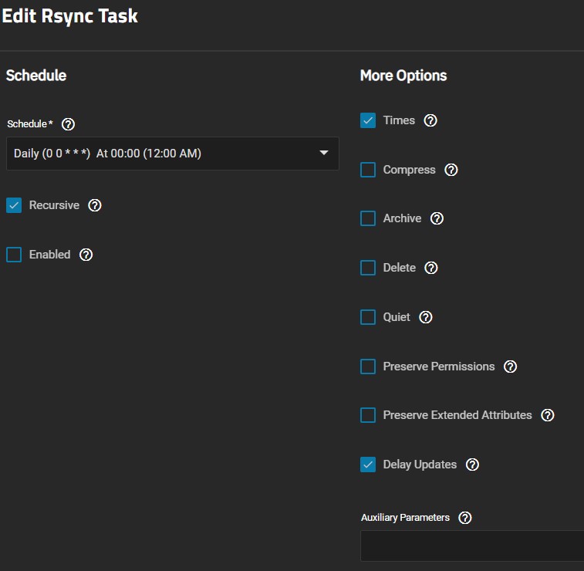Screen dimensions: 584x571
Task: Show help for Quiet option
Action: (x=426, y=317)
